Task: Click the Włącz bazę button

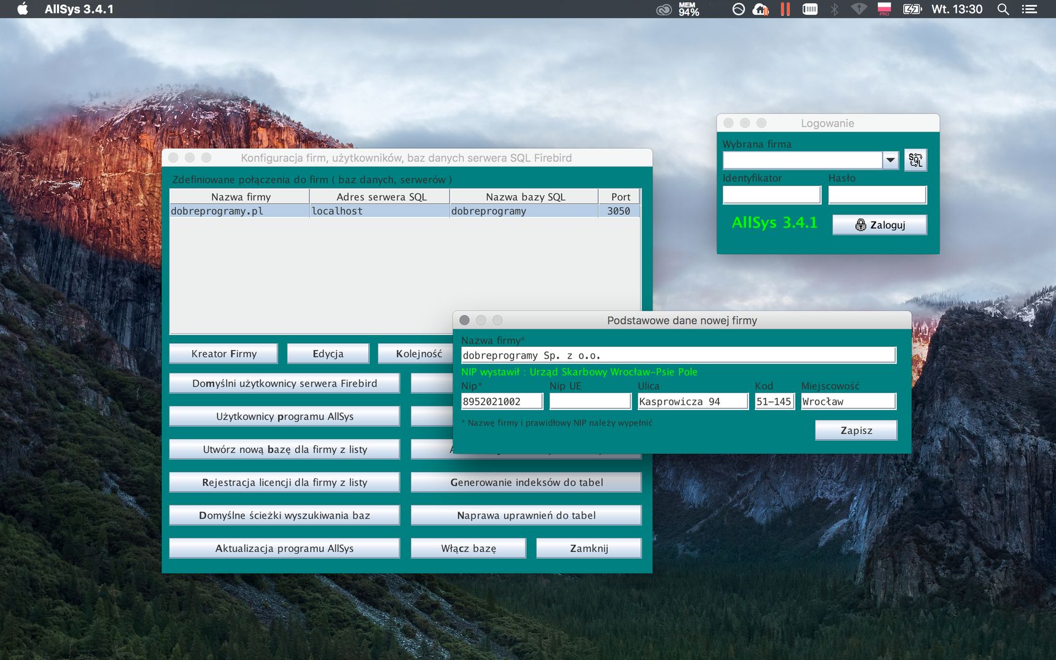Action: [x=468, y=548]
